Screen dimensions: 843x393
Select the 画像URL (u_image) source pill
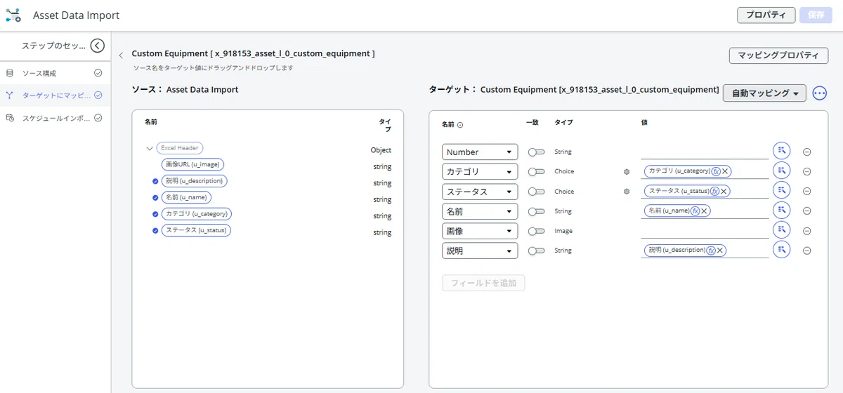192,164
